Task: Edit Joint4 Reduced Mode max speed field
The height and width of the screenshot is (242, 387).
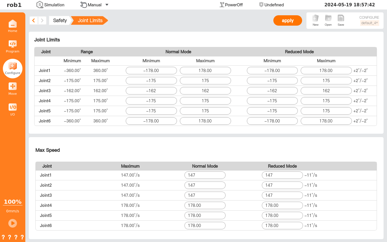Action: pos(282,205)
